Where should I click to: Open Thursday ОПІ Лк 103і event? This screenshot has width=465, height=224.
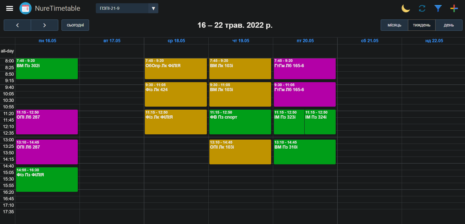[x=240, y=152]
